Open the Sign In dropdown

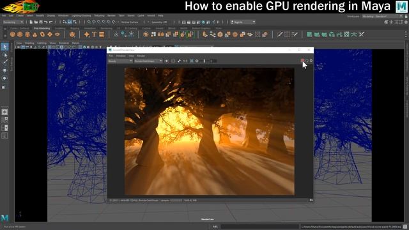coord(243,22)
